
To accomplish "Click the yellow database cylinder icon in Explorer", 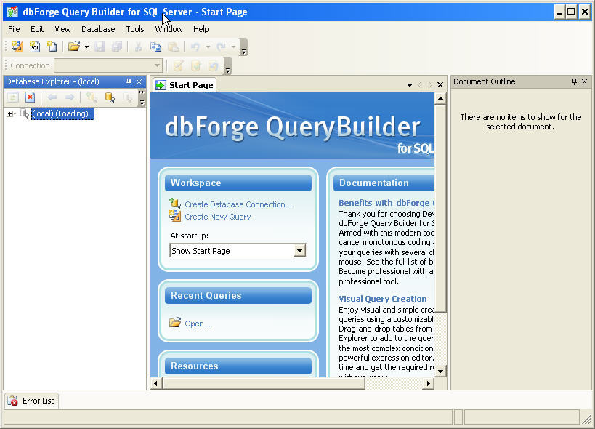I will click(110, 97).
